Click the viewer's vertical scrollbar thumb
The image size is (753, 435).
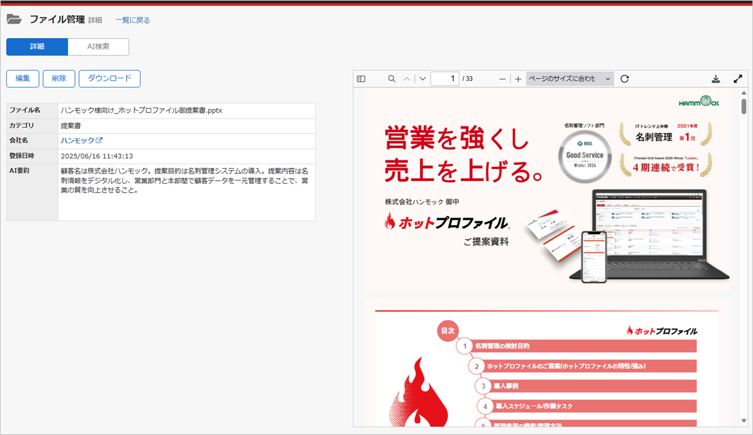[x=744, y=106]
